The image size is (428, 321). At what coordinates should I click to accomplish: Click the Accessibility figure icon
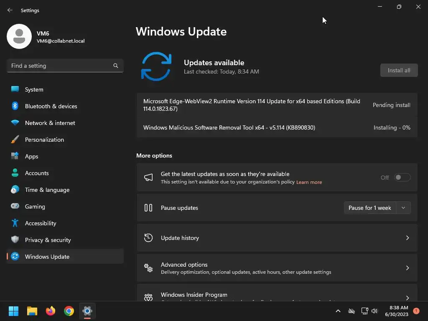pos(15,223)
